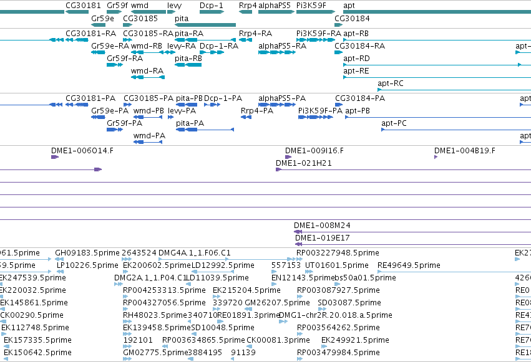Select transcript apt-RC
This screenshot has height=362, width=531.
tap(391, 83)
